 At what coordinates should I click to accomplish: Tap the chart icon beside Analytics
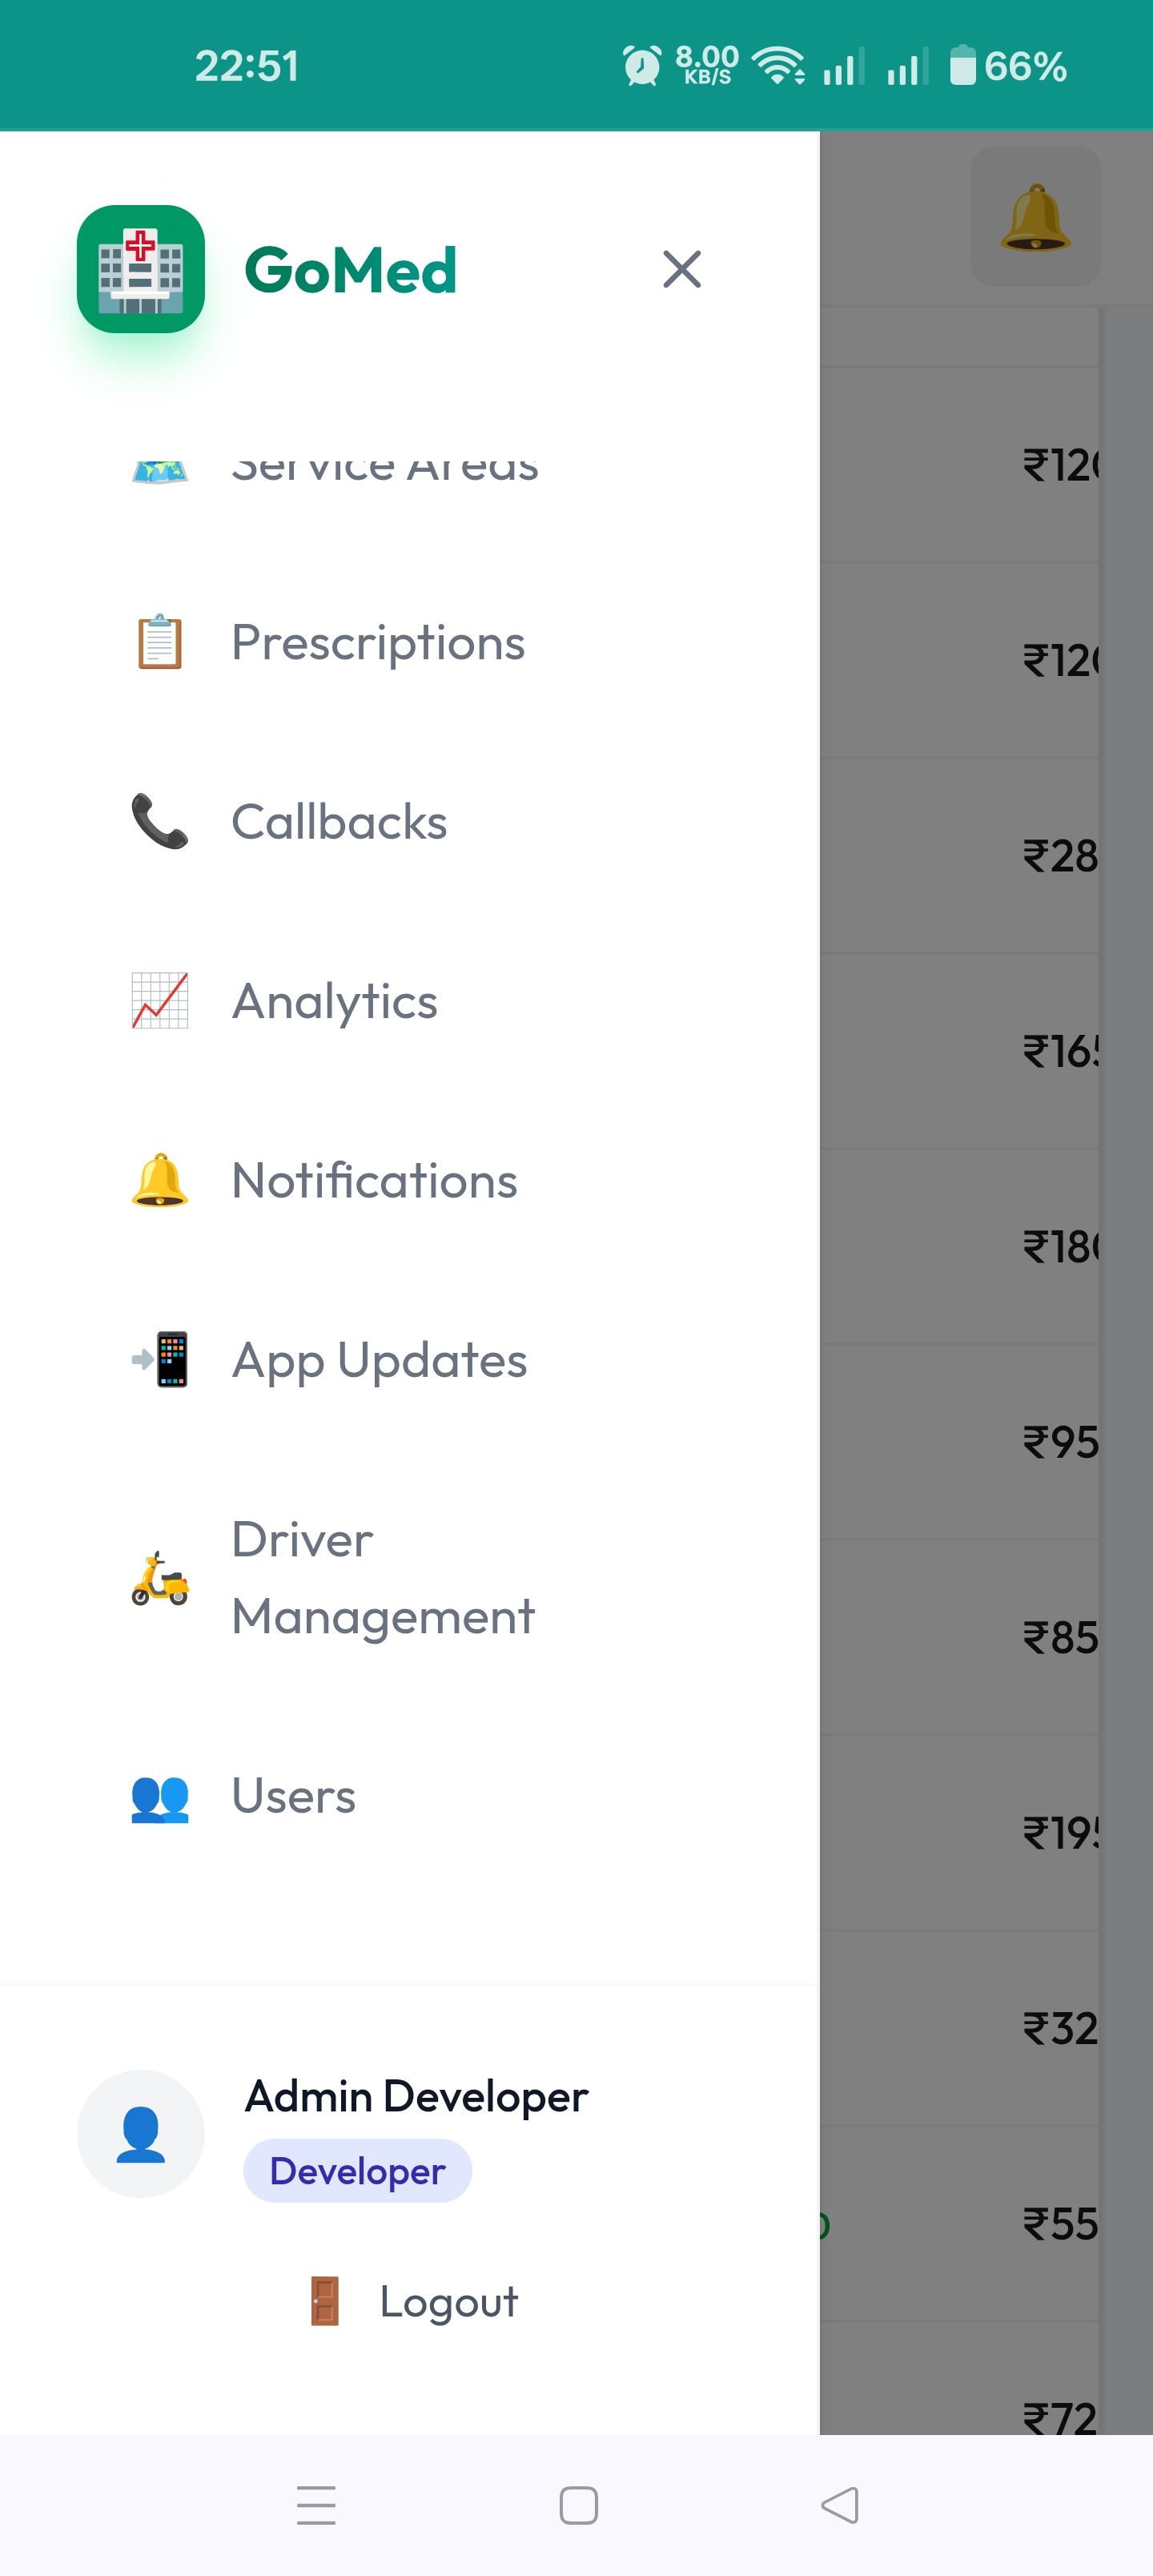coord(160,1001)
